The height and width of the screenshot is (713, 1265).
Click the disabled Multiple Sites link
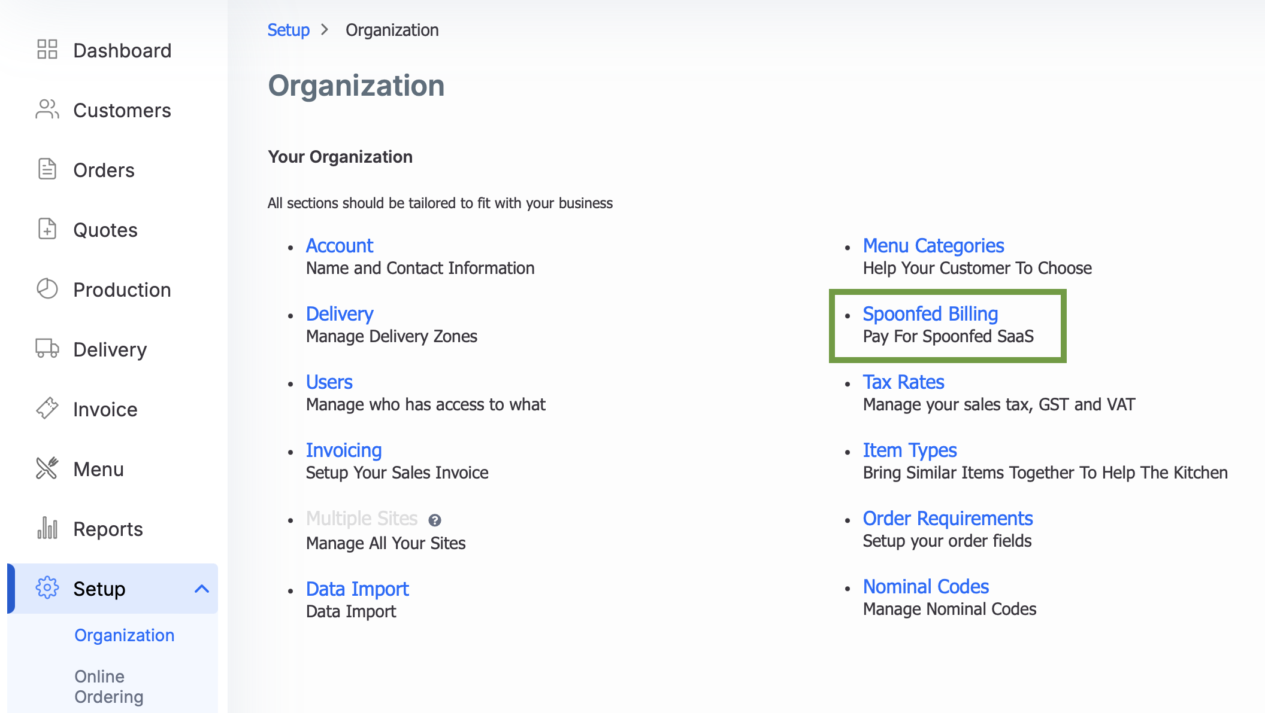tap(362, 519)
